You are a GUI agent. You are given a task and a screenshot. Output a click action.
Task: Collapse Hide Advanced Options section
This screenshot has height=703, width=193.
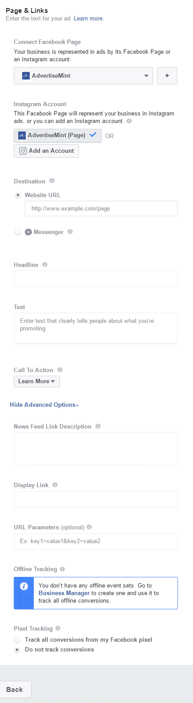click(44, 405)
